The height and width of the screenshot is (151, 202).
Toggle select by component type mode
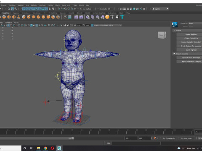tap(16, 9)
